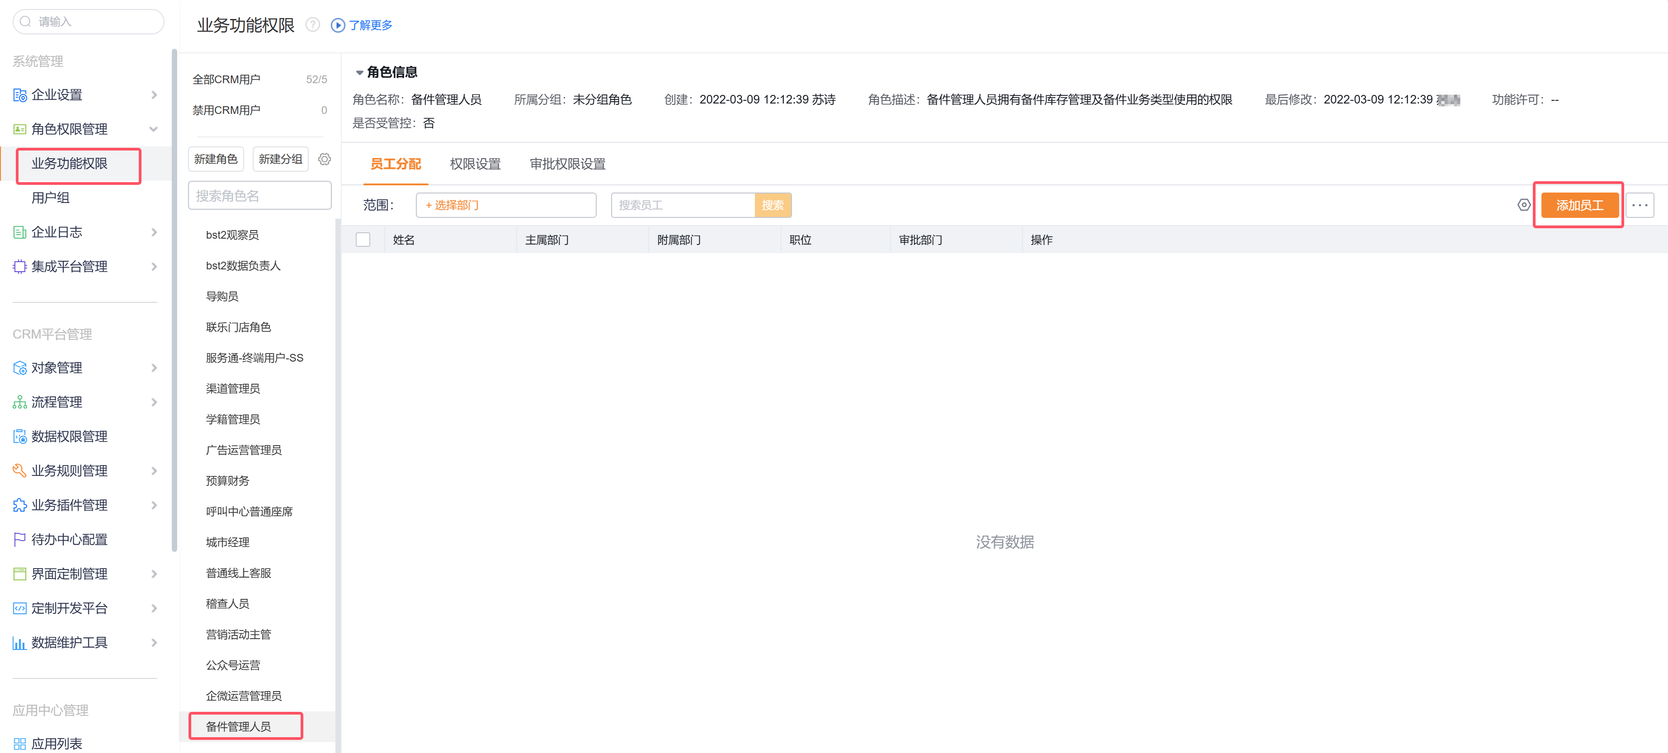This screenshot has width=1668, height=753.
Task: Click the help question mark icon
Action: coord(313,24)
